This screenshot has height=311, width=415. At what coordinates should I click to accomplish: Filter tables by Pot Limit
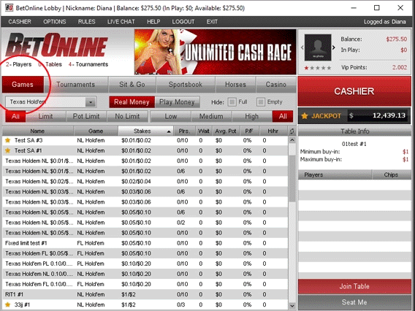pos(86,116)
